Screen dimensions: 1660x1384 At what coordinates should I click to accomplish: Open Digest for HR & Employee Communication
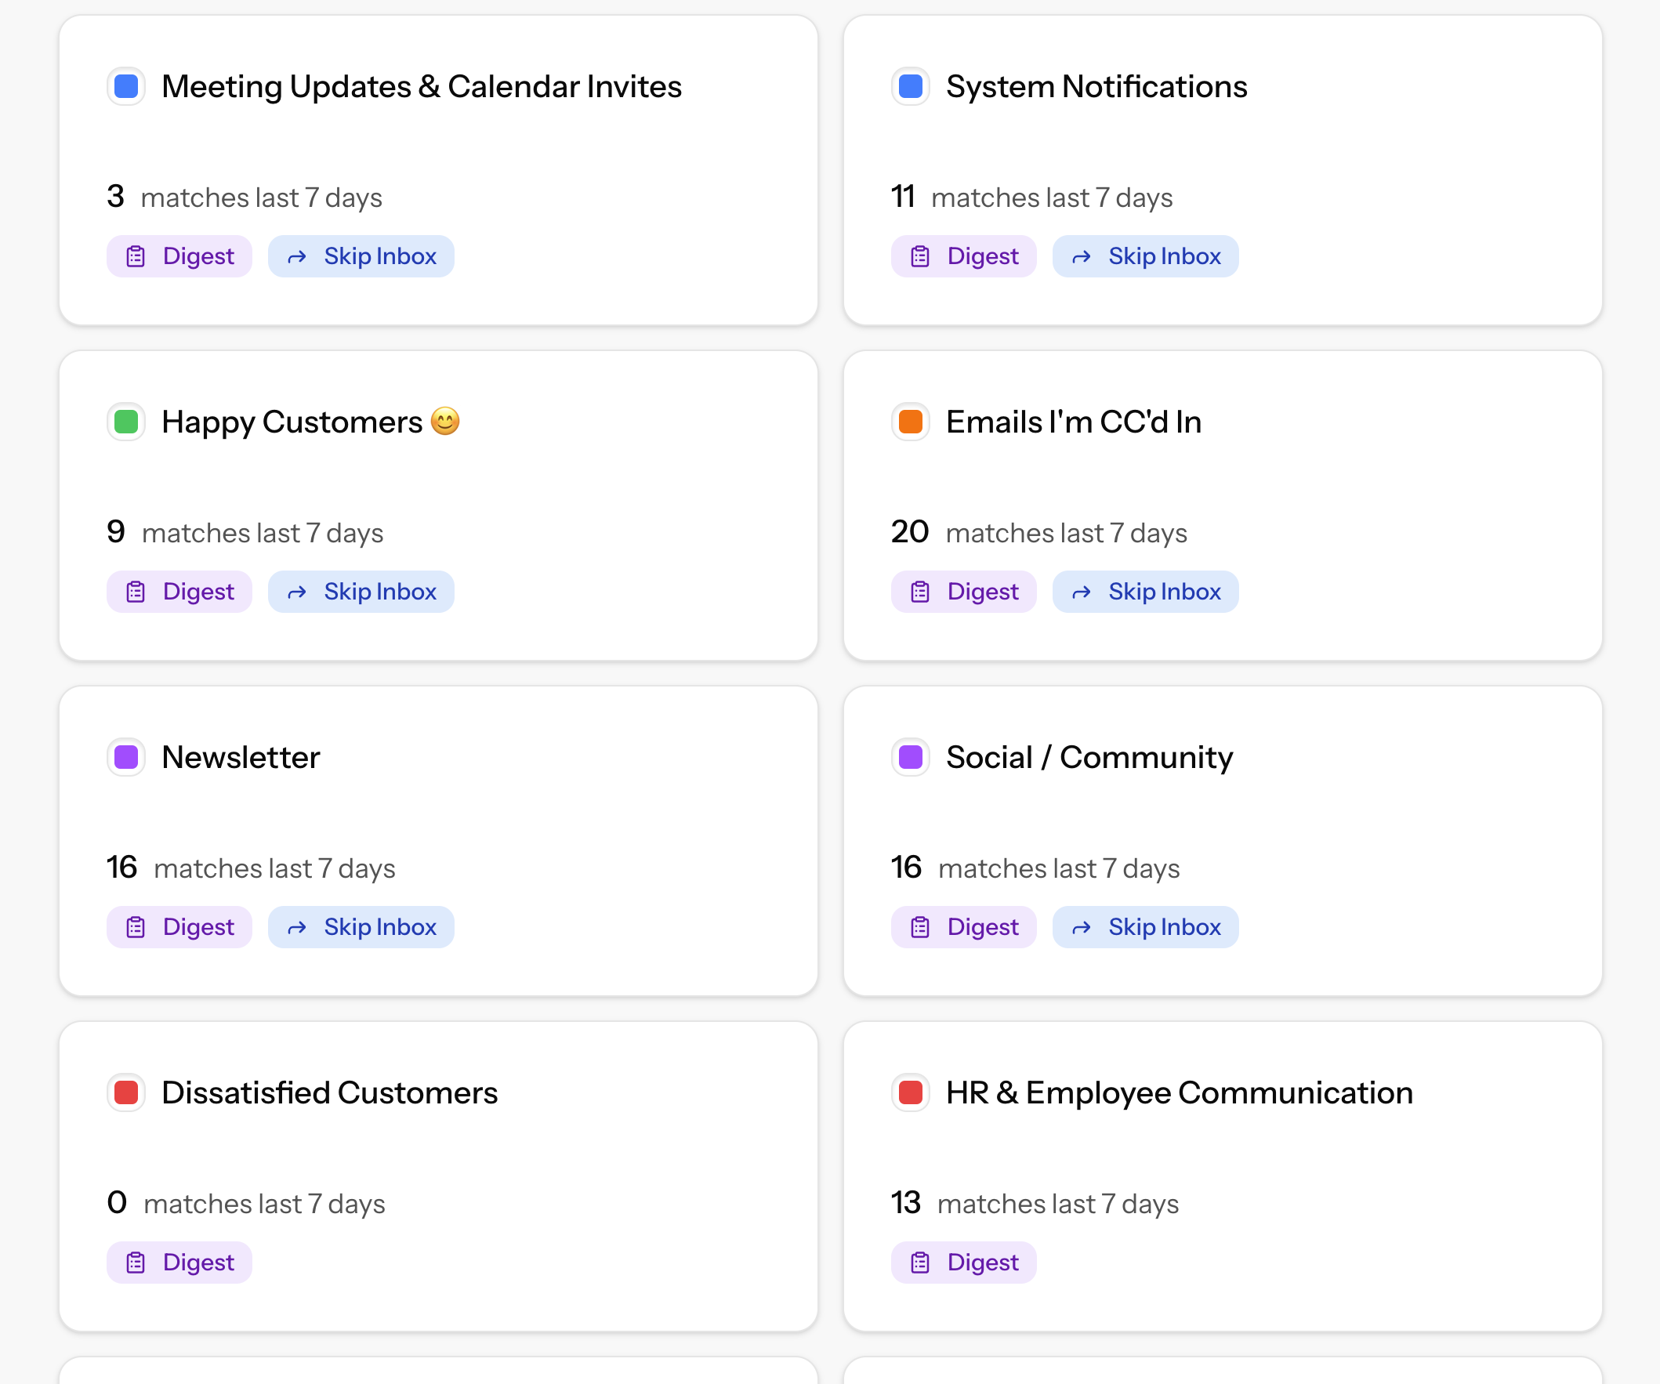(962, 1262)
